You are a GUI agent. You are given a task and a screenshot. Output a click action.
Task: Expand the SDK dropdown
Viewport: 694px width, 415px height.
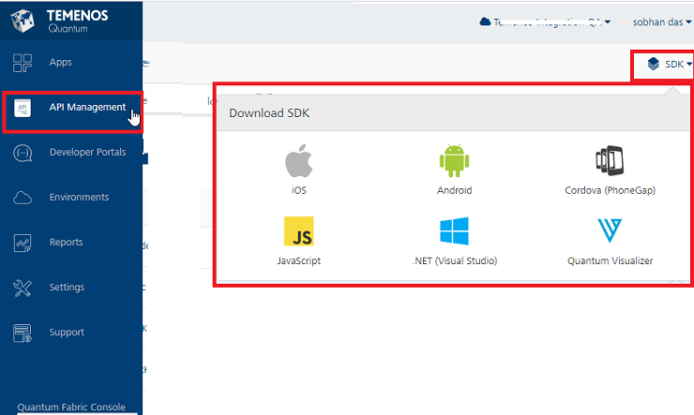tap(670, 65)
